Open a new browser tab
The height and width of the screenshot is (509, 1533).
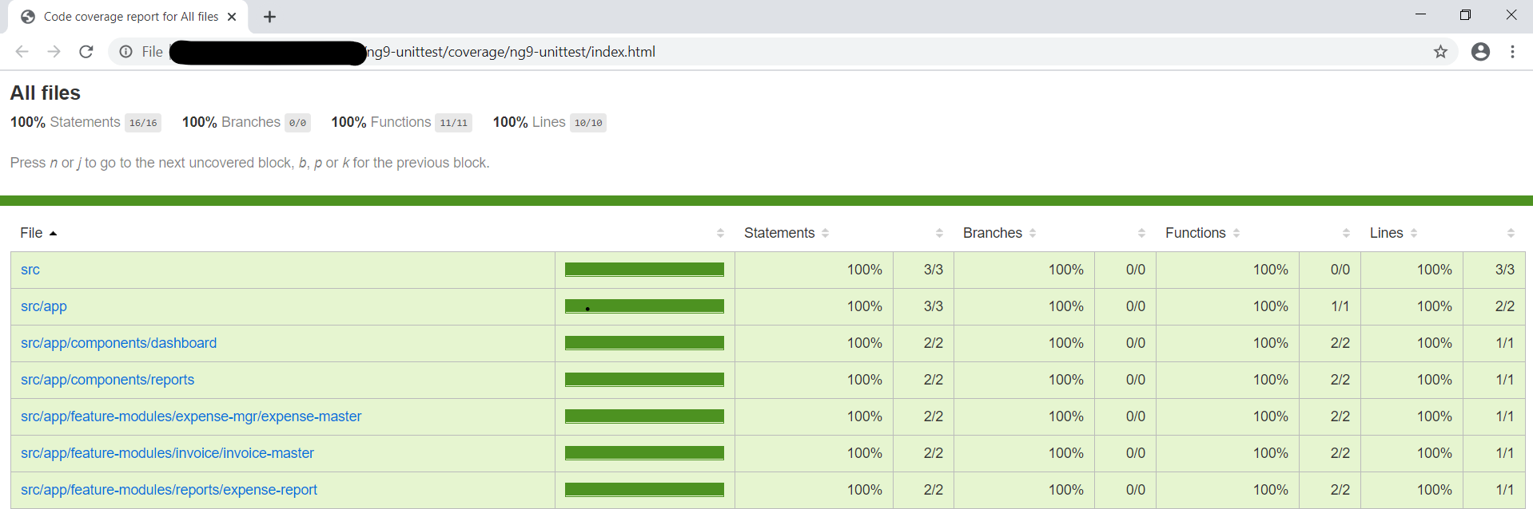point(269,17)
